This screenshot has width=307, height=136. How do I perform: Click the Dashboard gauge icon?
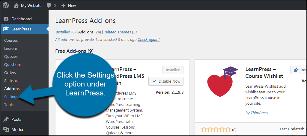(6, 19)
